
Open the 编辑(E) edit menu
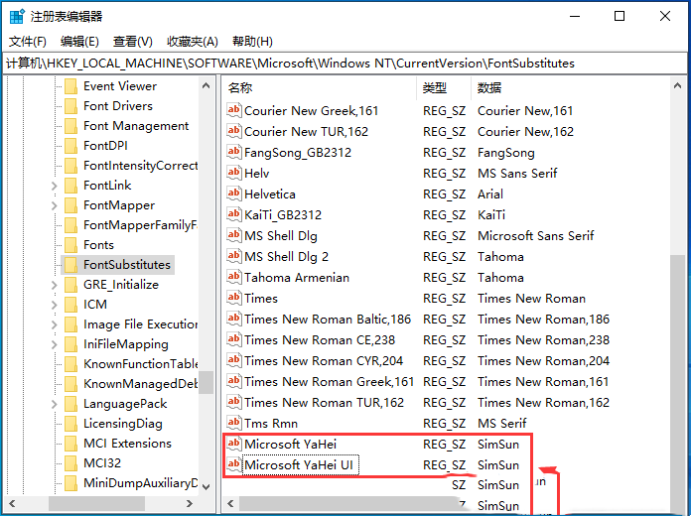coord(79,41)
